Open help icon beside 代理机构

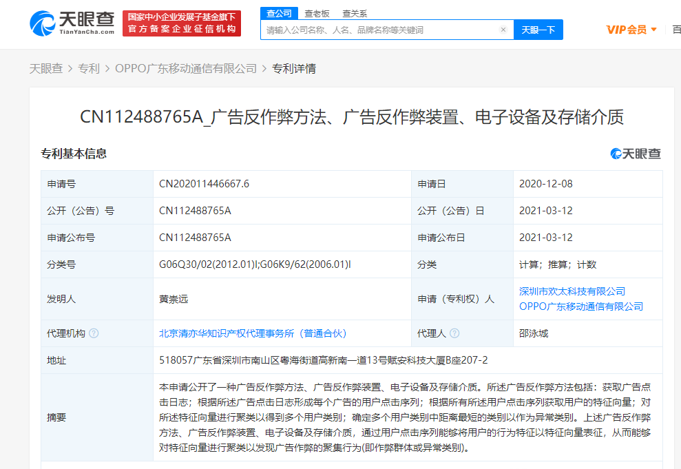coord(94,333)
